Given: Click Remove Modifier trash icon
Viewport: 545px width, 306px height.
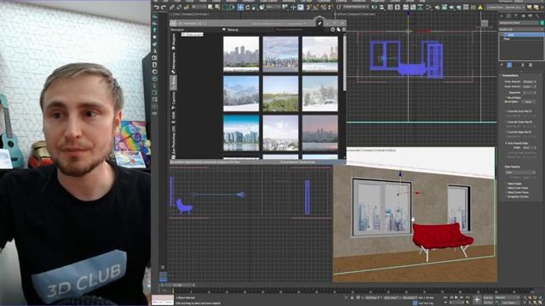Looking at the screenshot, I should click(x=522, y=65).
